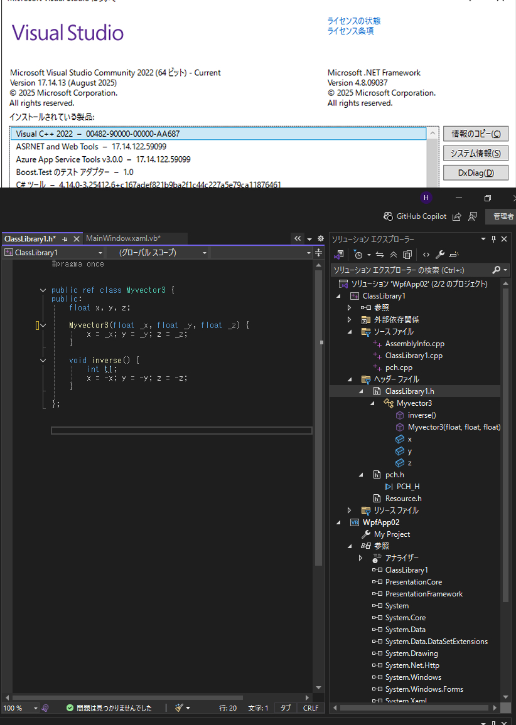Collapse all nodes in Solution Explorer
The width and height of the screenshot is (516, 725).
tap(395, 254)
